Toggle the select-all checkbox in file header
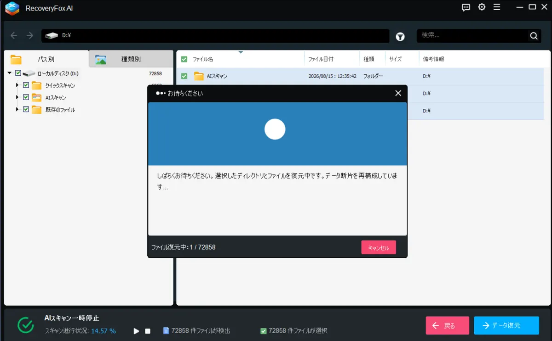Viewport: 552px width, 341px height. [x=184, y=59]
